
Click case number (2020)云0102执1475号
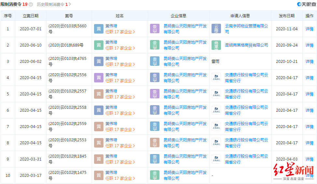67,175
